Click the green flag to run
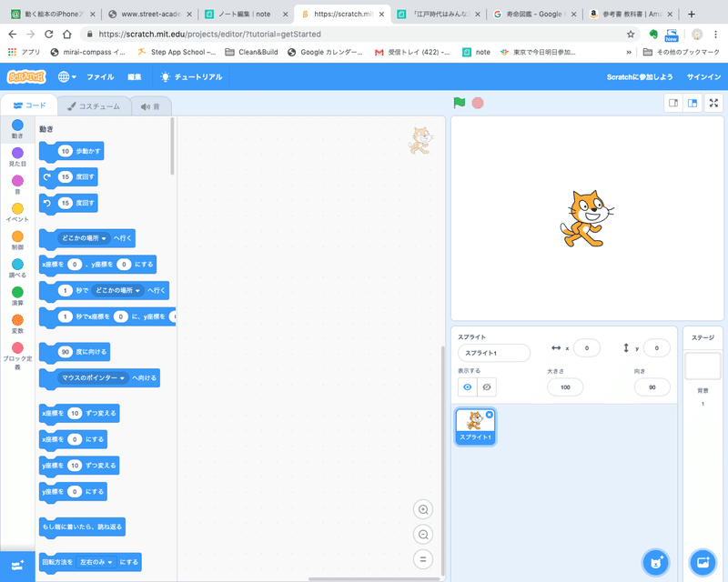Viewport: 728px width, 582px height. pos(460,103)
